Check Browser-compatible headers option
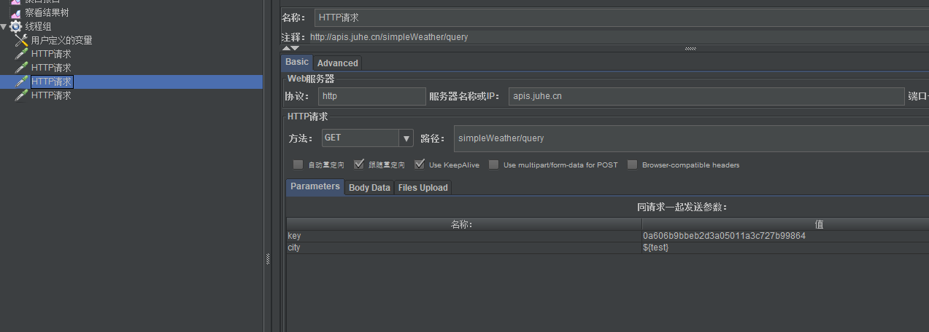 click(632, 165)
